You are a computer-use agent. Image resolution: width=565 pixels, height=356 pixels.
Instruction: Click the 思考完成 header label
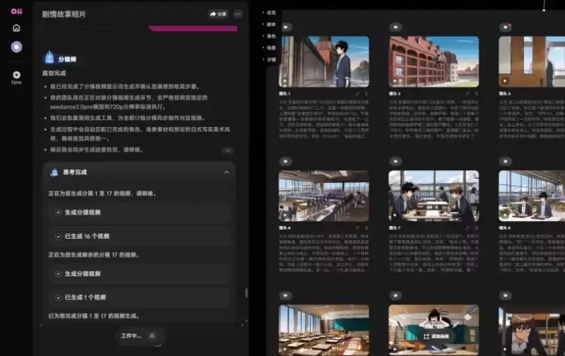pos(75,172)
